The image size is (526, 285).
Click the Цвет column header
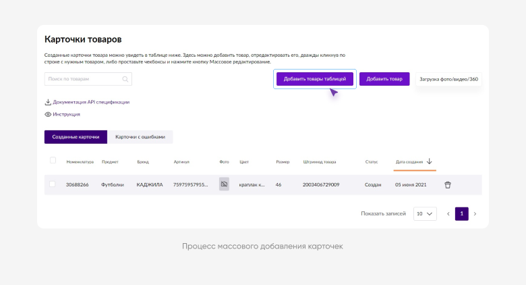244,162
